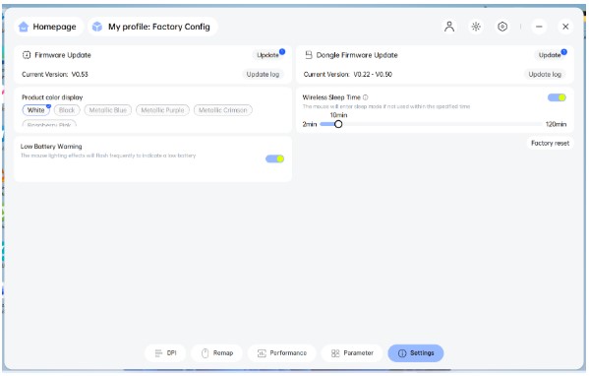The height and width of the screenshot is (376, 589).
Task: Click the Product color display label
Action: click(x=52, y=97)
